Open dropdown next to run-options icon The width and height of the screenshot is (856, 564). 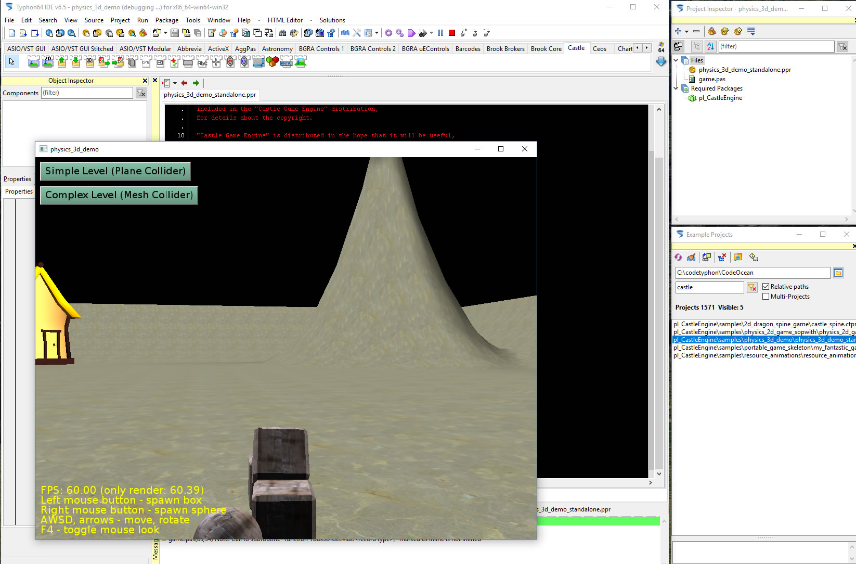click(431, 33)
